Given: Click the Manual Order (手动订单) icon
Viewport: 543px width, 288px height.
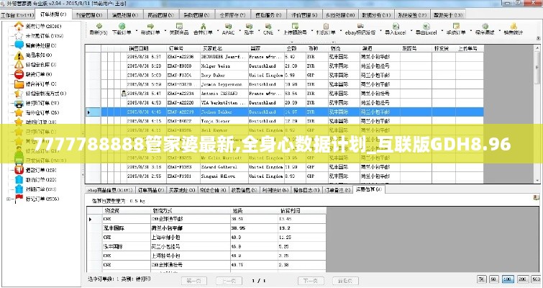Looking at the screenshot, I should point(456,26).
